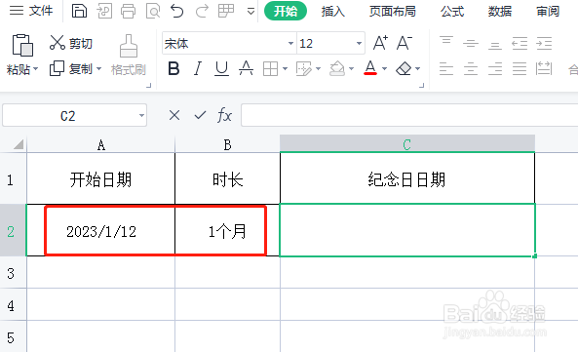Open the 宋体 font name dropdown
This screenshot has height=352, width=578.
(x=290, y=44)
